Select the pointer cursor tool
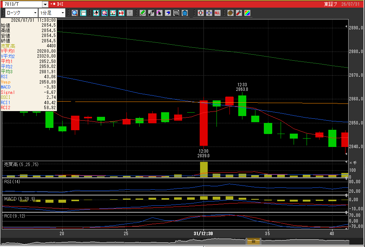The image size is (365, 247). coord(160,13)
